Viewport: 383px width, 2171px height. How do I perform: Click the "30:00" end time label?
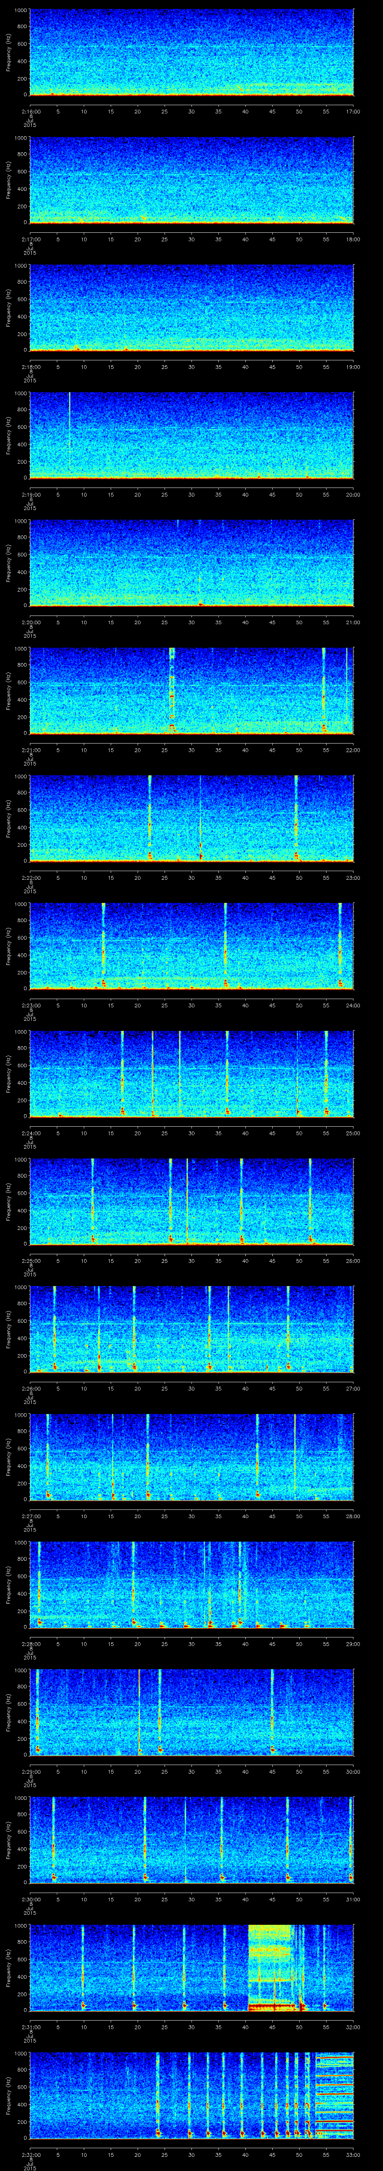click(x=353, y=1771)
